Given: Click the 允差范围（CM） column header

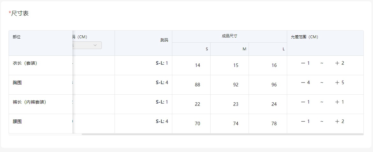Looking at the screenshot, I should pos(305,37).
